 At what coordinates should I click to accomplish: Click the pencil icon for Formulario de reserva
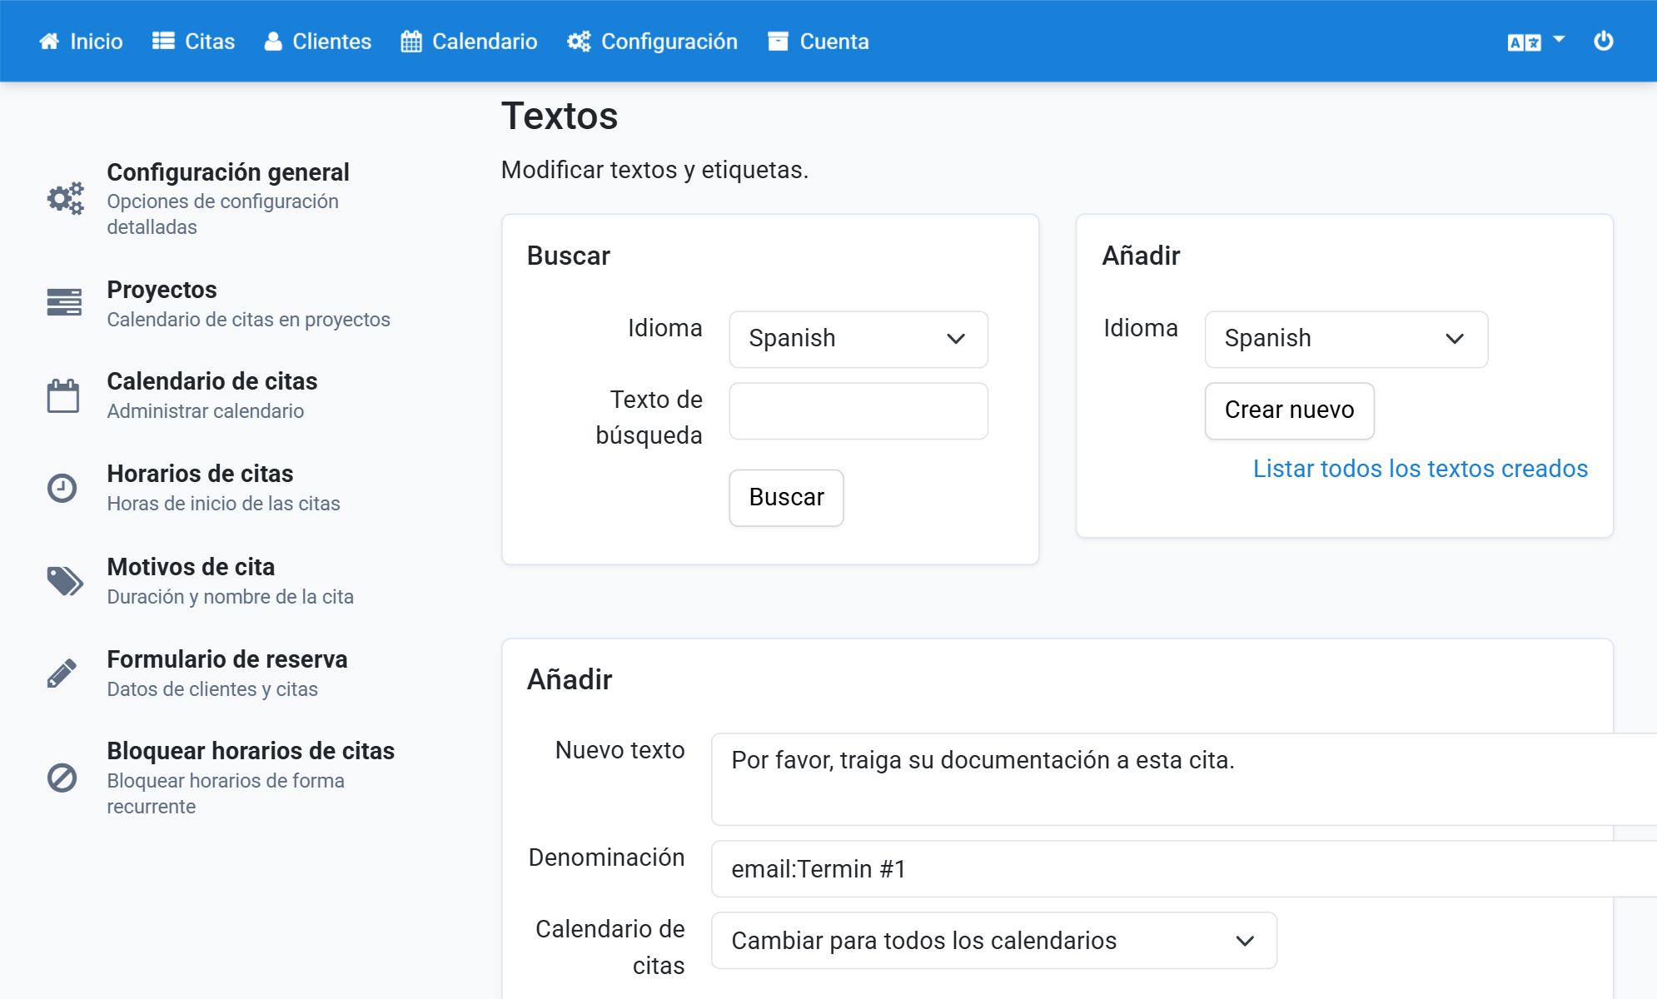coord(62,673)
